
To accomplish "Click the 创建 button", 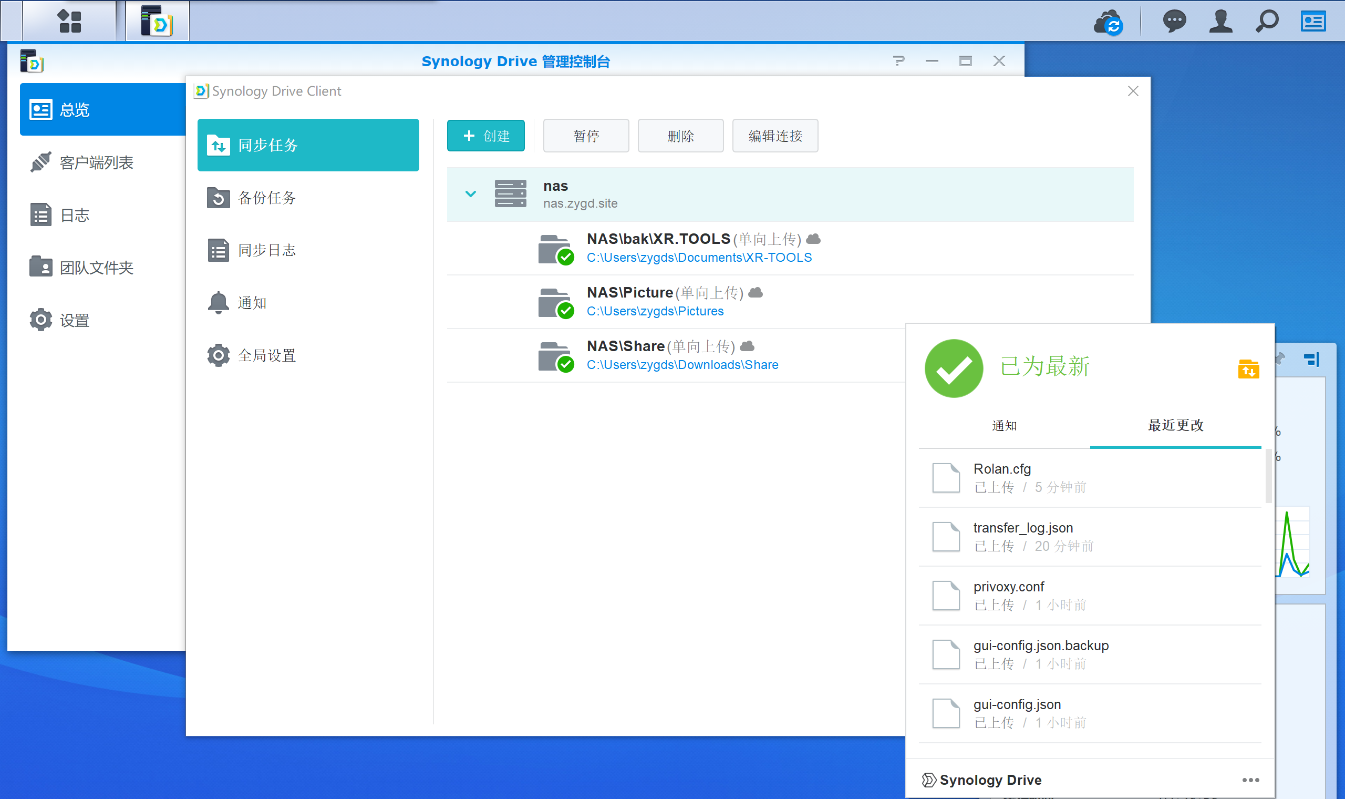I will pos(486,136).
